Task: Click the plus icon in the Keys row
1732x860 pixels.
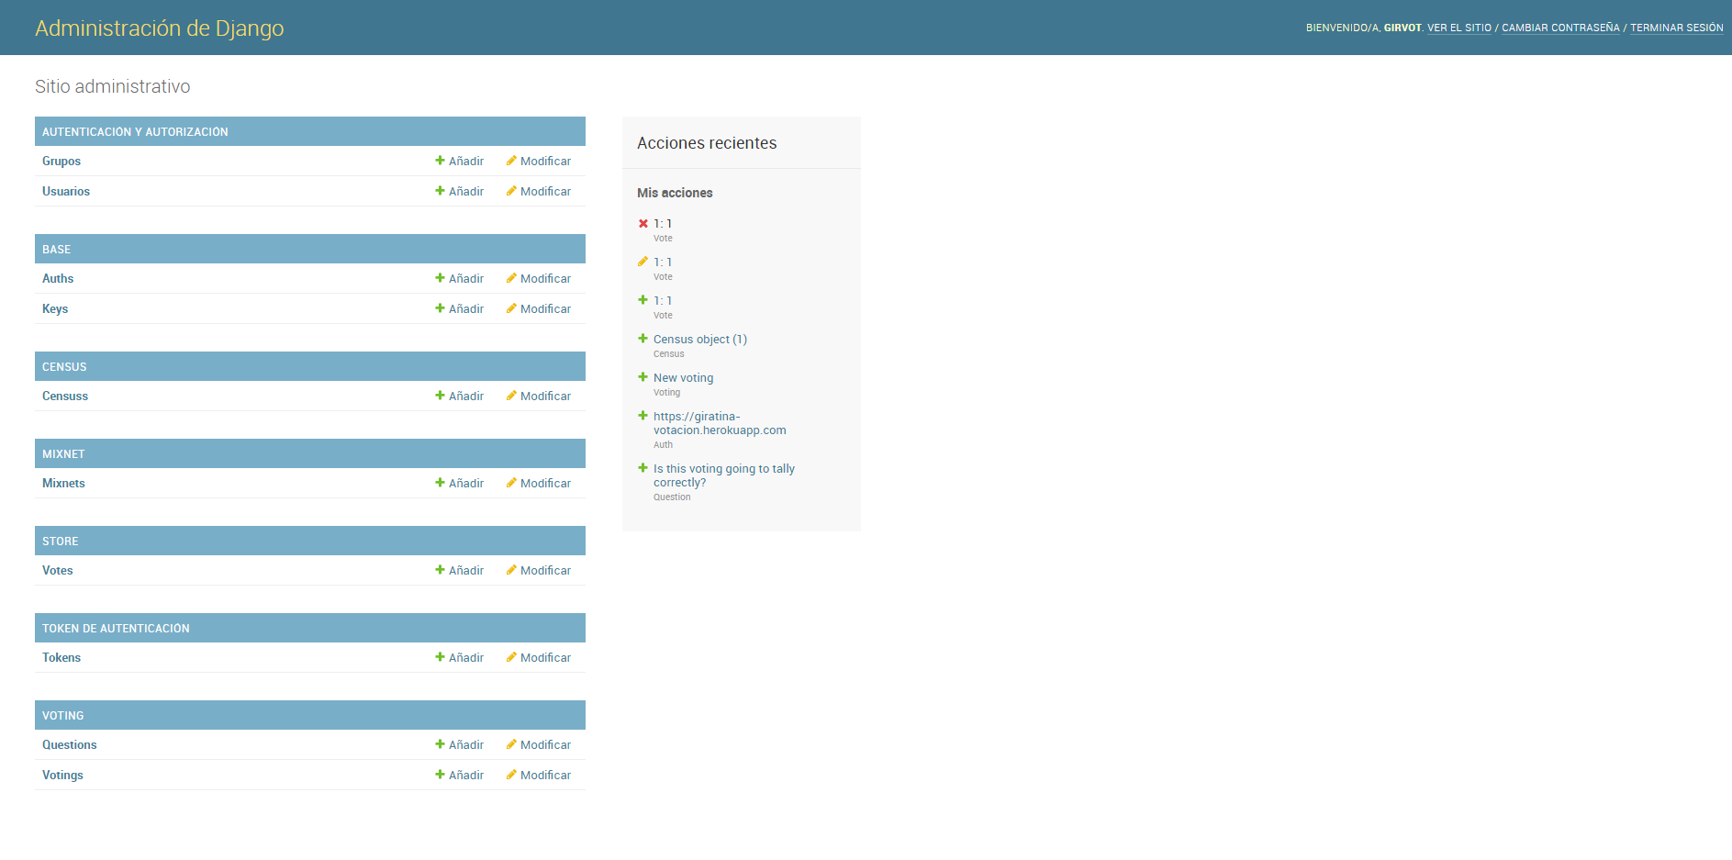Action: (x=440, y=308)
